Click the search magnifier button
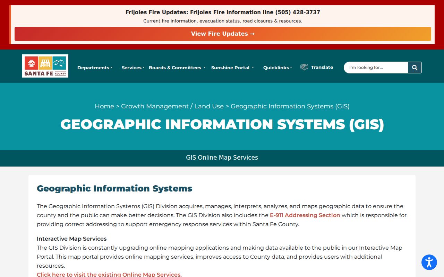Screen dimensions: 444x277 click(415, 68)
